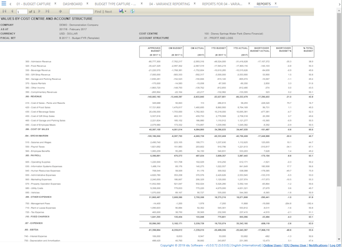The height and width of the screenshot is (247, 342).
Task: Click the vertical scrollbar on the right
Action: coord(339,114)
